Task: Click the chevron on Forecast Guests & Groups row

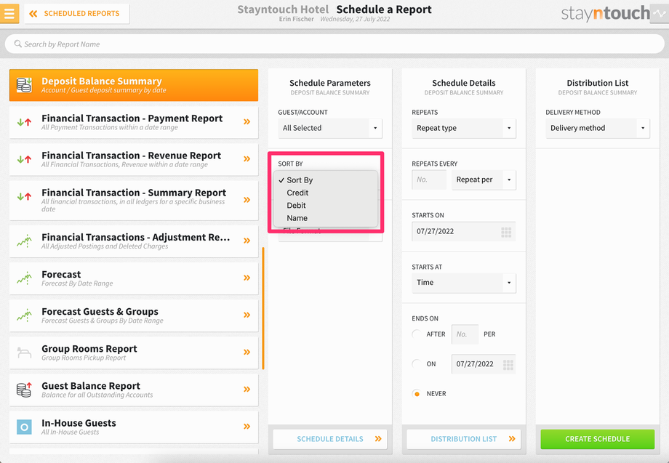Action: click(247, 315)
